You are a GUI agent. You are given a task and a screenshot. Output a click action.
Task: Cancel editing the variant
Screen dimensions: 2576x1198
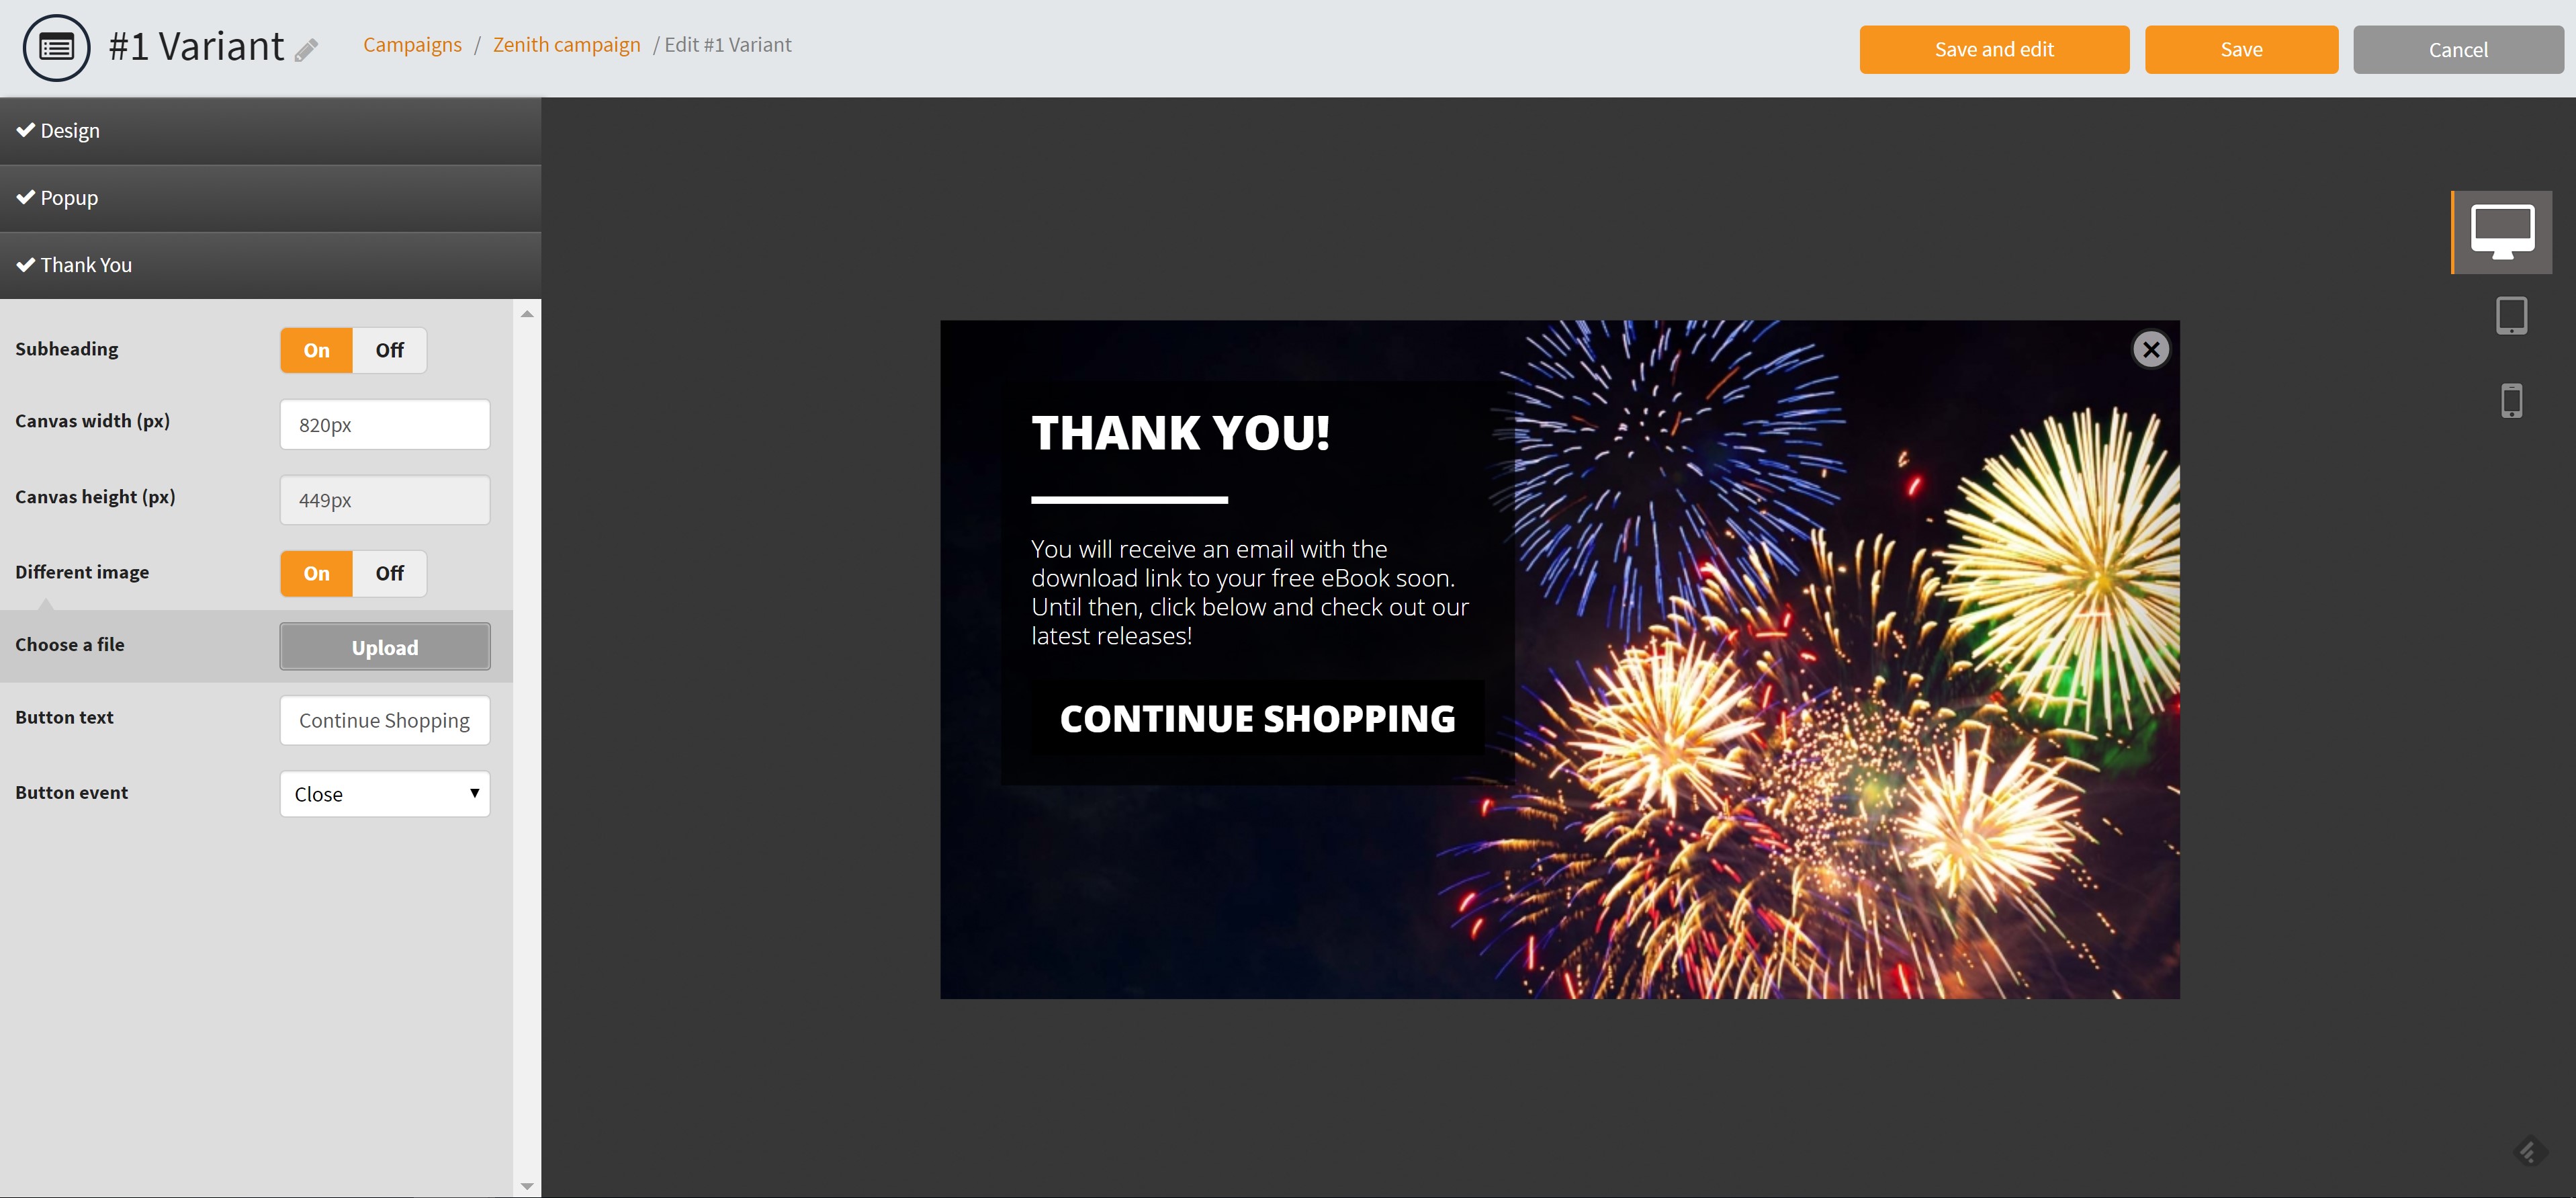click(2458, 49)
